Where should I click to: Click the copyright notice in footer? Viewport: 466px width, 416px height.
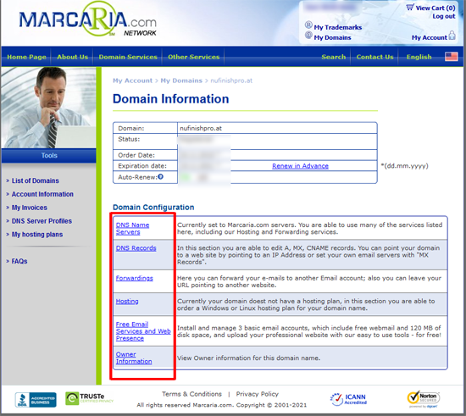(222, 405)
